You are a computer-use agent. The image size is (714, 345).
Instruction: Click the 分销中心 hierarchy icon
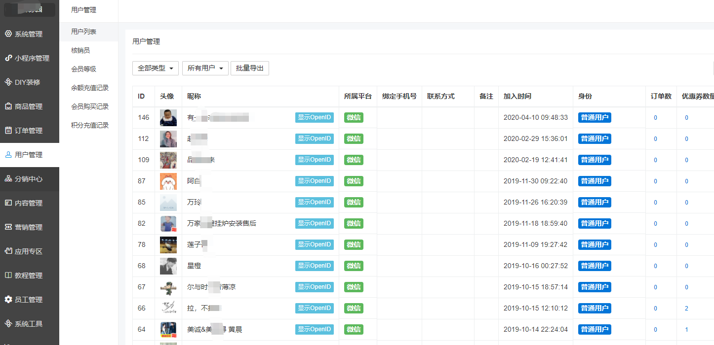pos(8,179)
